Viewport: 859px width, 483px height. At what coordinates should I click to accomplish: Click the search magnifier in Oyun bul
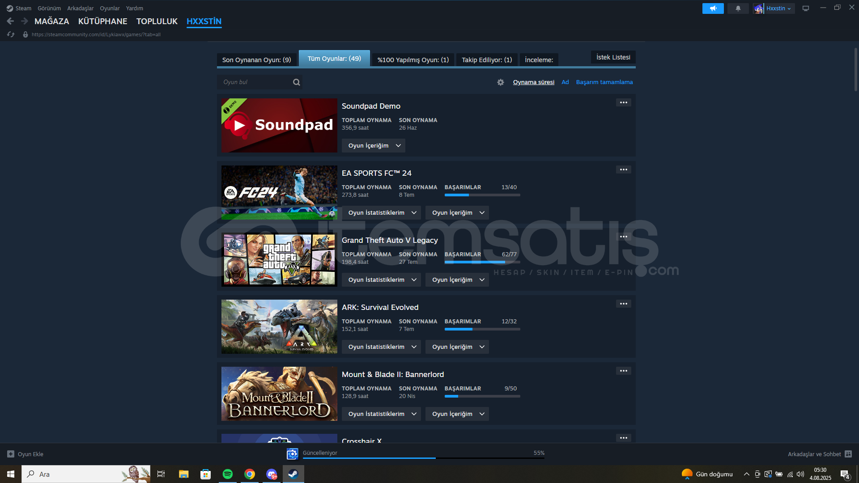(x=296, y=82)
